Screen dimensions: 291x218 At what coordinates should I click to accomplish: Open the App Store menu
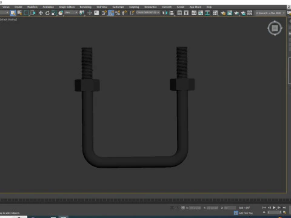195,7
